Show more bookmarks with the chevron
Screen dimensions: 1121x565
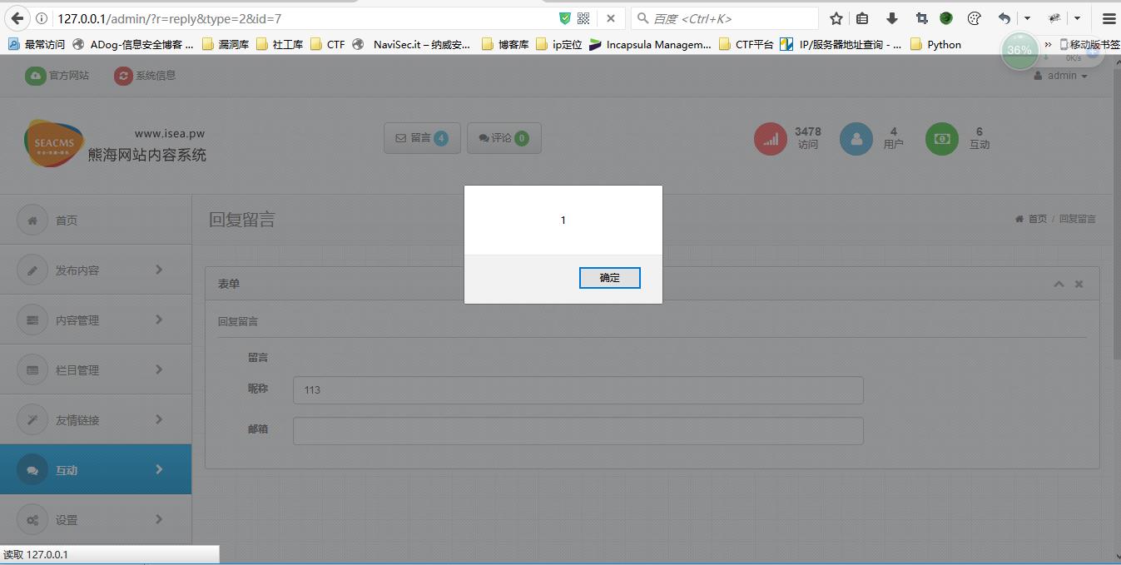click(x=1048, y=45)
